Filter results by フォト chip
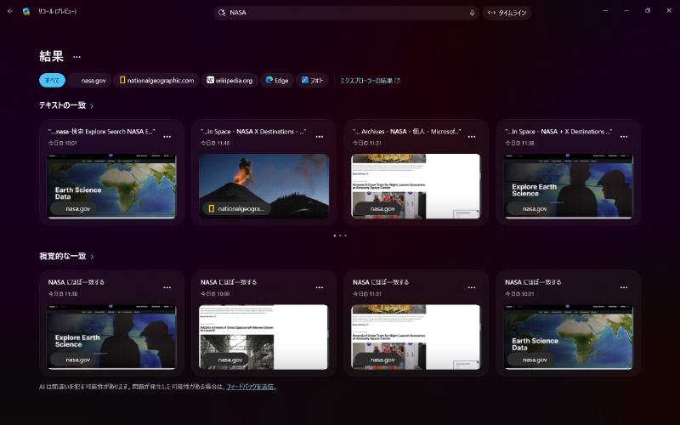 pos(312,80)
